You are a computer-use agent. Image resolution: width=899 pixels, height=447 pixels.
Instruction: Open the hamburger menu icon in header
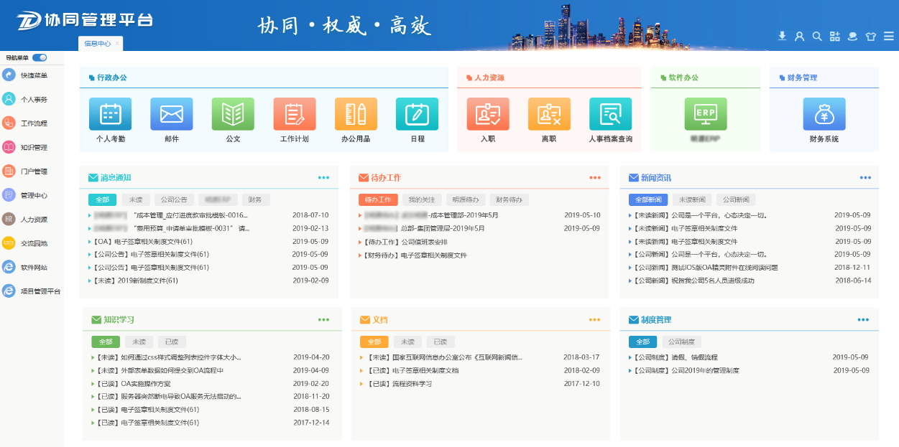(x=889, y=36)
